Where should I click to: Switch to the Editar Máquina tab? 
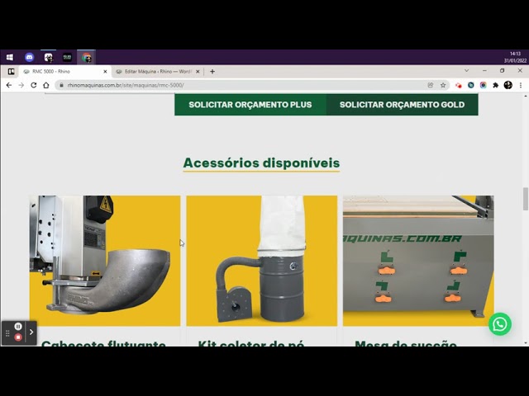tap(157, 72)
